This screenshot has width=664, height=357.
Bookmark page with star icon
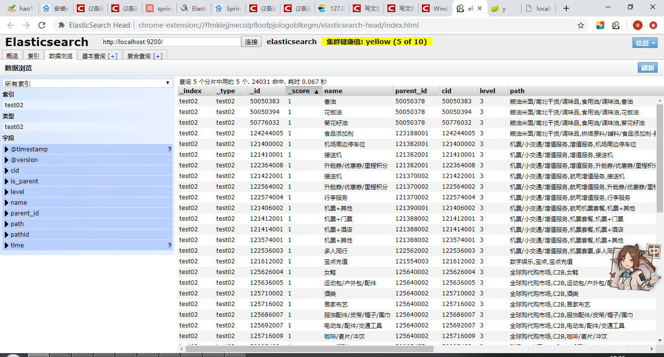point(581,25)
